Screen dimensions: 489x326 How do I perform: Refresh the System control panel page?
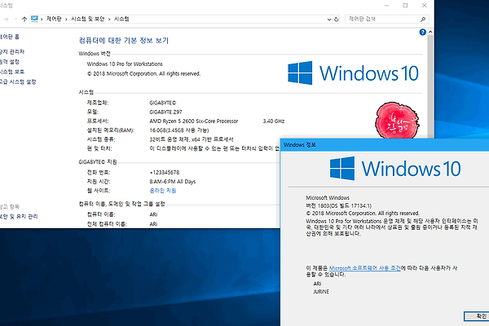coord(336,17)
